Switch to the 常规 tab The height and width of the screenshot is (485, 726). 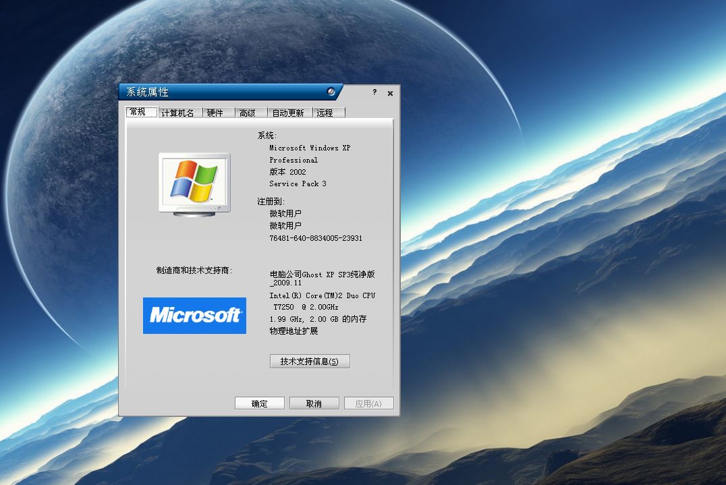(x=142, y=112)
